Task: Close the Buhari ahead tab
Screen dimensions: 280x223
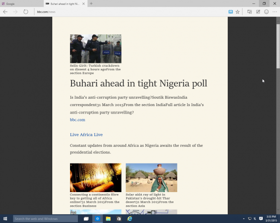Action: [x=83, y=4]
